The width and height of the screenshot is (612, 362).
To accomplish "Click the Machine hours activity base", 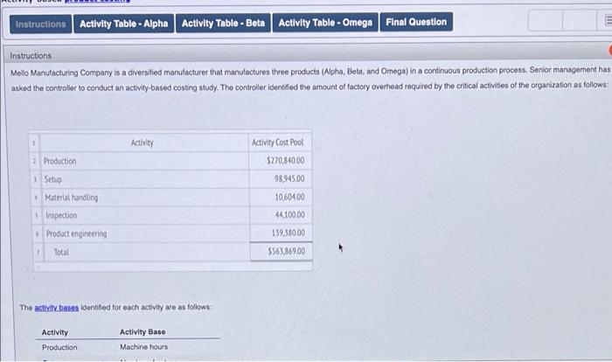I will 143,347.
